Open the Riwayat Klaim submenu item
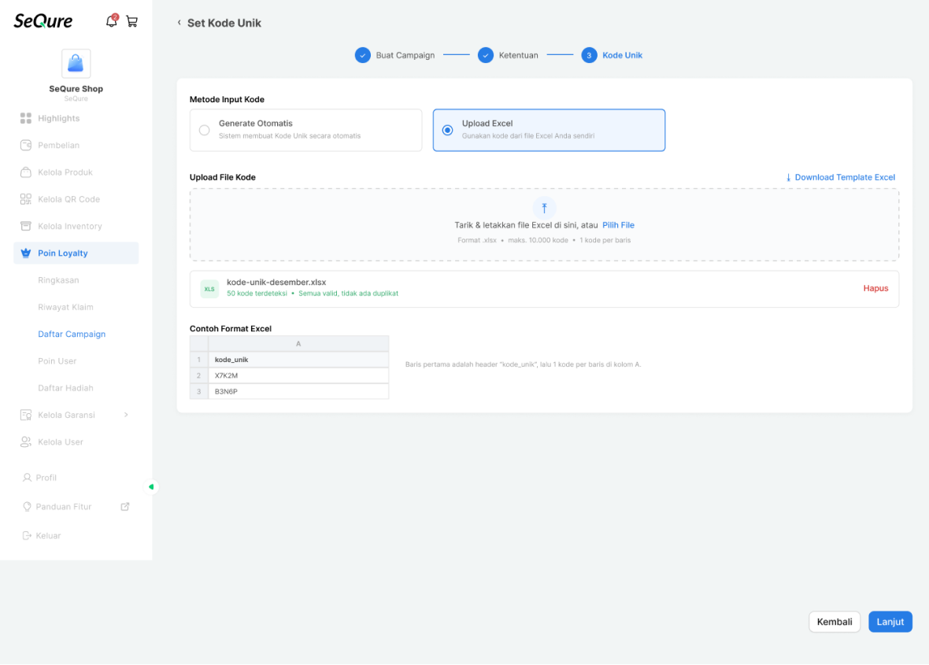Image resolution: width=929 pixels, height=665 pixels. pyautogui.click(x=66, y=307)
